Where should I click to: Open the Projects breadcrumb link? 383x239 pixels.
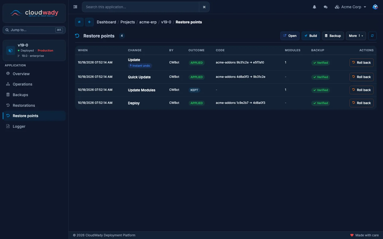[128, 22]
